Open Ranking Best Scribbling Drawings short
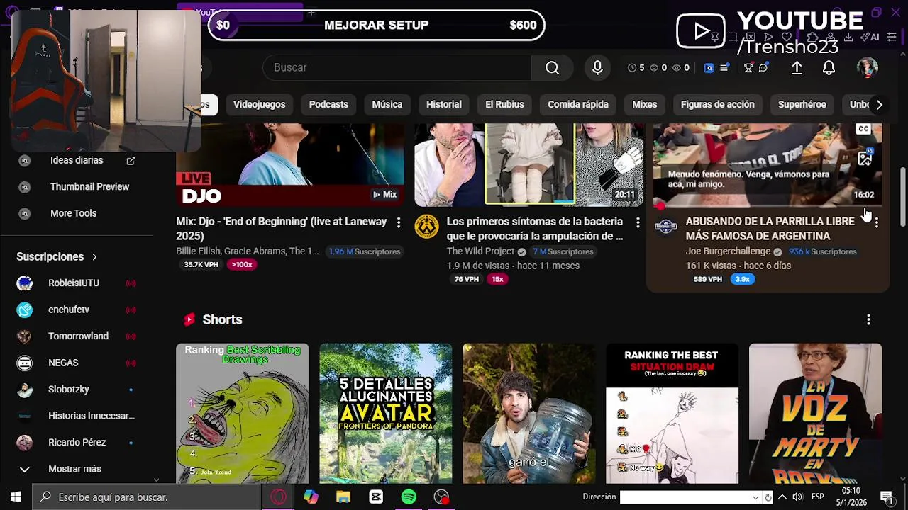908x510 pixels. [x=243, y=414]
